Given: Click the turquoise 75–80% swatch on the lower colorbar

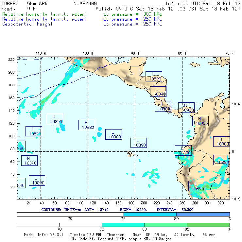Looking at the screenshot, I should pyautogui.click(x=123, y=225).
